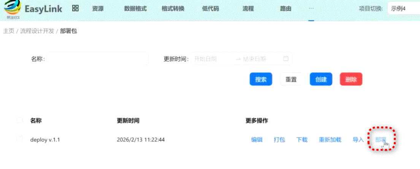
Task: Open the 低代码 menu
Action: [x=211, y=9]
